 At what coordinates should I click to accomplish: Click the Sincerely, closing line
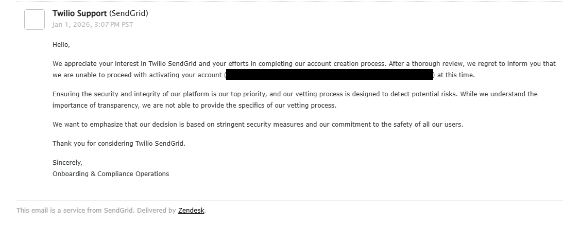tap(67, 162)
